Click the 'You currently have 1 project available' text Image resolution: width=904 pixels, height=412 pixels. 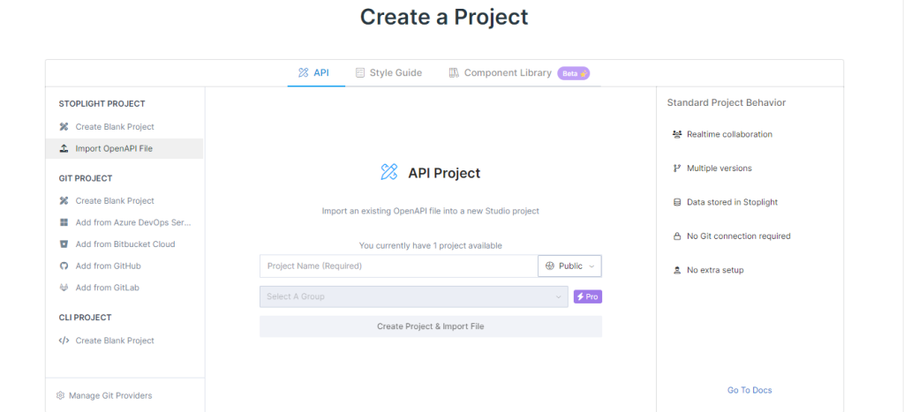click(431, 245)
